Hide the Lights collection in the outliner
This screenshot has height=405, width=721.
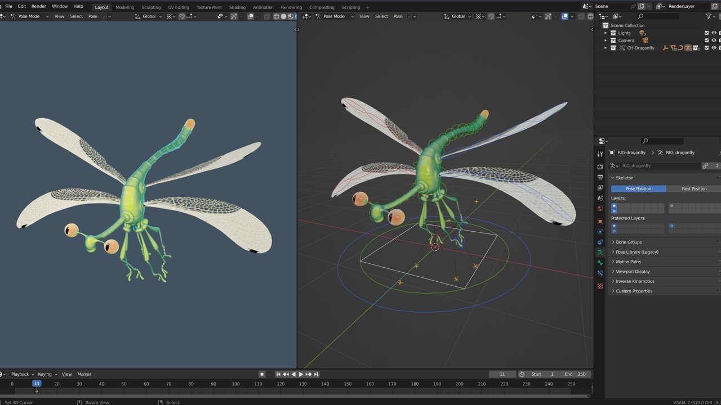click(714, 33)
